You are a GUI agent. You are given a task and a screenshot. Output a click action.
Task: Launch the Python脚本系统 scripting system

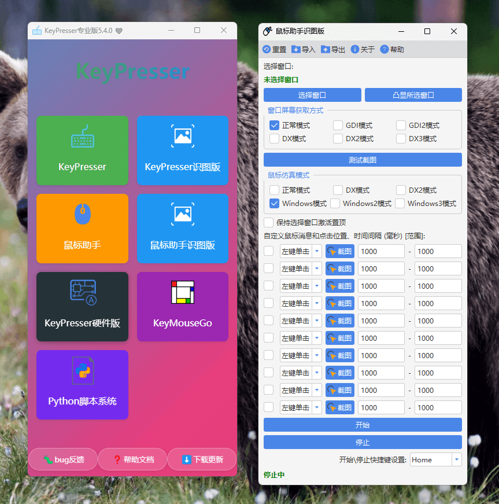pos(82,385)
